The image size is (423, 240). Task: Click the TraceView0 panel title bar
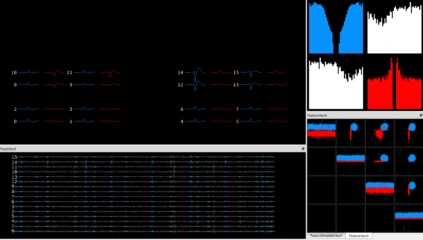(x=147, y=149)
